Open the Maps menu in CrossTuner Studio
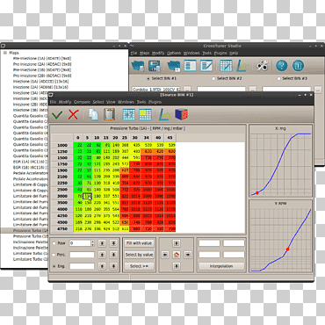 144,53
